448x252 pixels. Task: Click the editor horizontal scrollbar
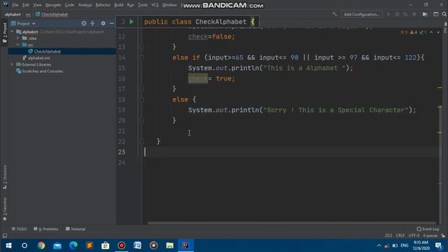[x=291, y=223]
